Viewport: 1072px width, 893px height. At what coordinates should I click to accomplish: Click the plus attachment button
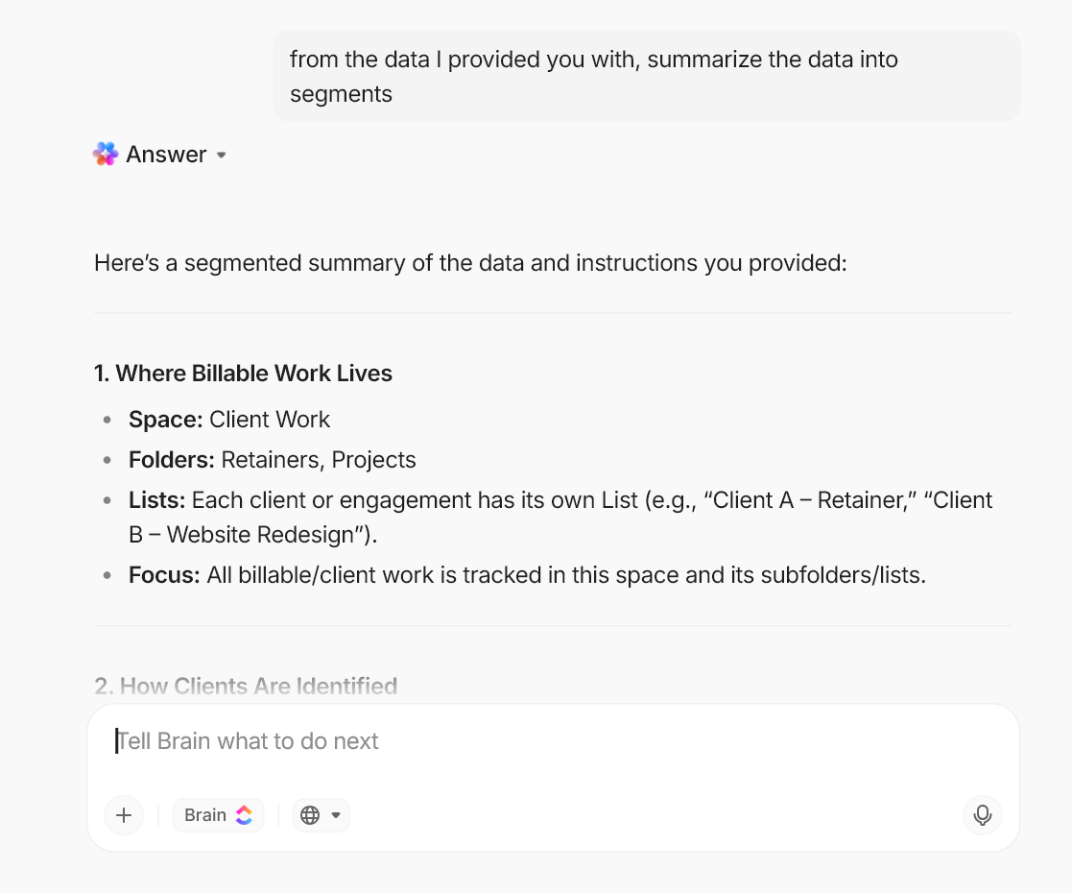click(x=124, y=815)
